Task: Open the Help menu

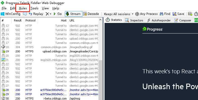Action: tap(56, 8)
